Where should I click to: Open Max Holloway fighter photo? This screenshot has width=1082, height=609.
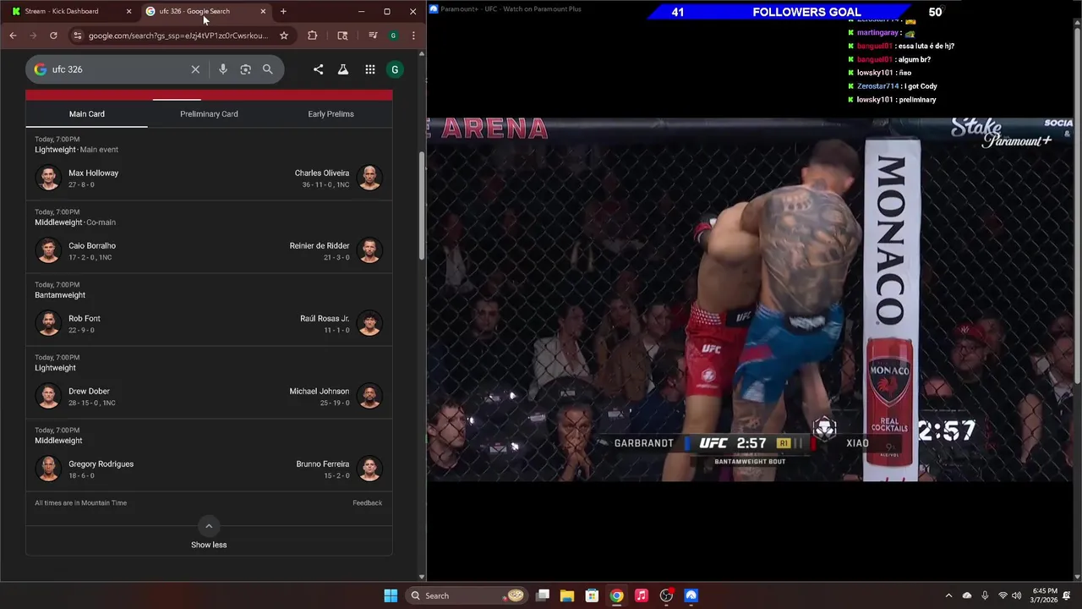pos(48,178)
